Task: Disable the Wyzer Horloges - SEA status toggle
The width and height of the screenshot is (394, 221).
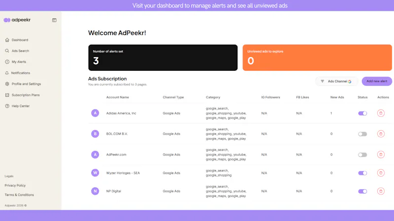Action: (362, 173)
